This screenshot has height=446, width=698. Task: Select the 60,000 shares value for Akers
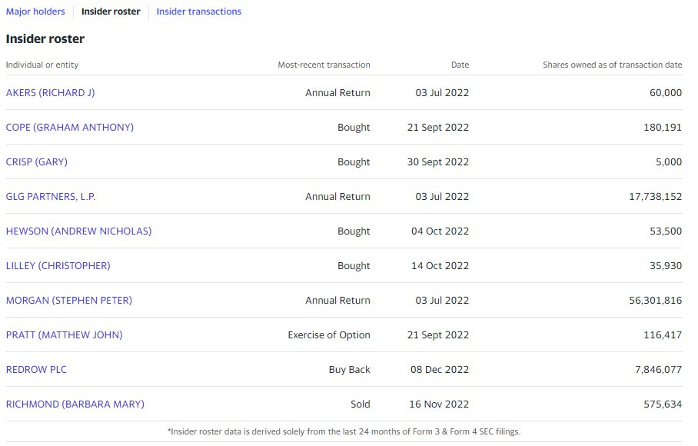pyautogui.click(x=666, y=92)
